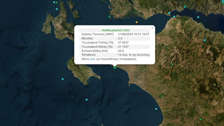Click the cyan marker at the top-left edge

pos(54,2)
